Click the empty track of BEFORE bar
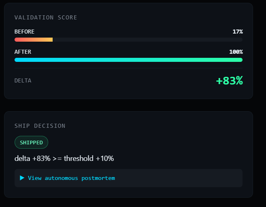 [148, 40]
